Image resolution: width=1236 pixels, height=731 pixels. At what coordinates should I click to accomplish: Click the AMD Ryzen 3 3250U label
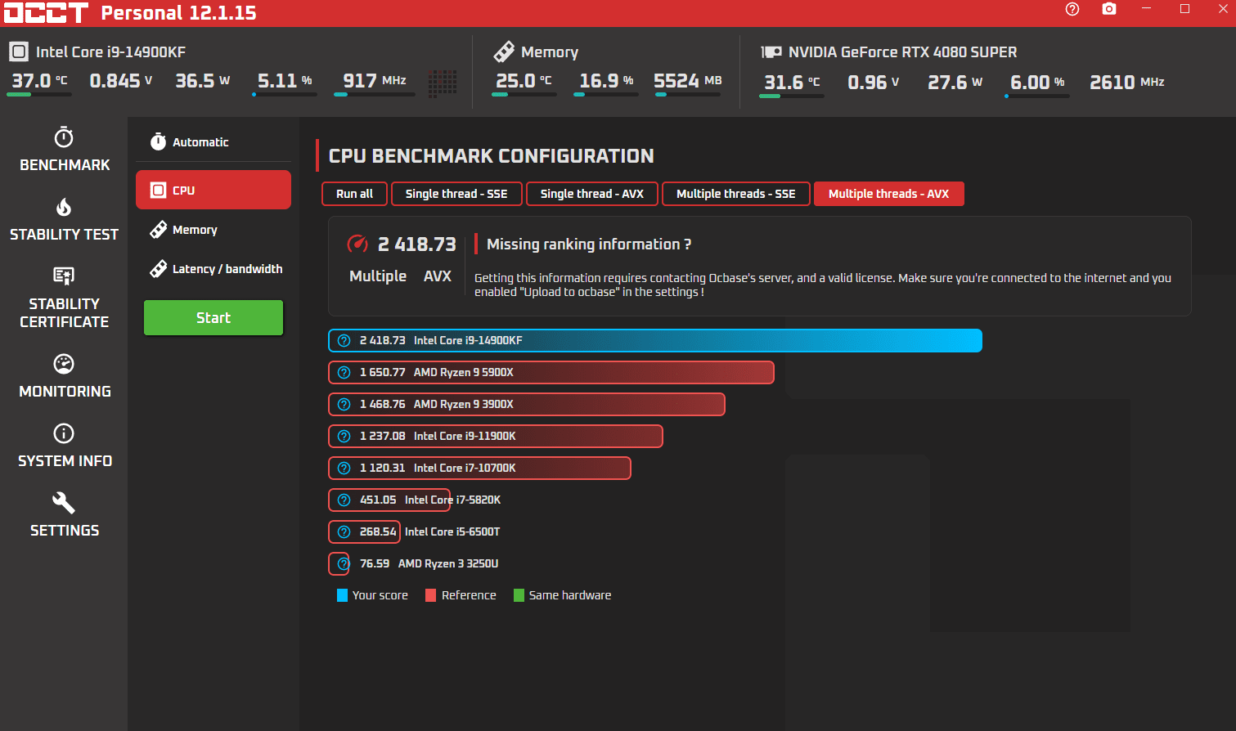(448, 564)
